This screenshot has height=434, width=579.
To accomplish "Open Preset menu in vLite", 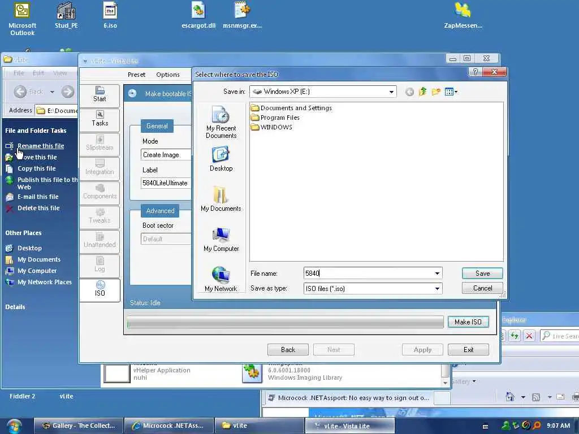I will pyautogui.click(x=136, y=75).
